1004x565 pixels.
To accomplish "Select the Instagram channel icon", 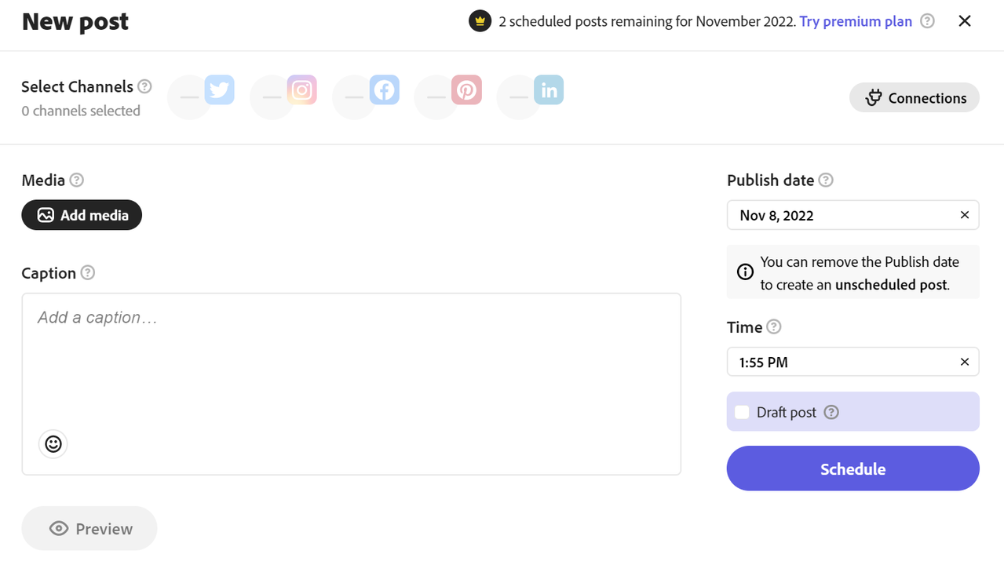I will tap(301, 90).
